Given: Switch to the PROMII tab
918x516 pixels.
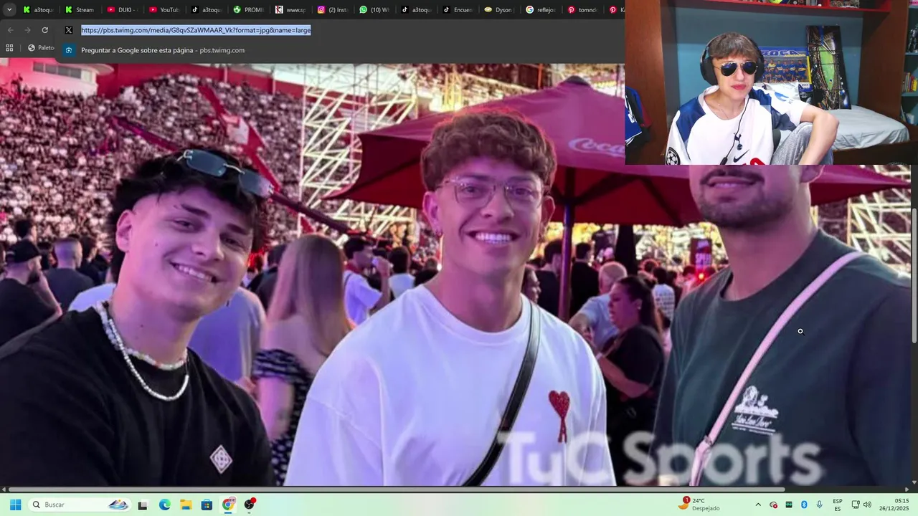Looking at the screenshot, I should (x=247, y=10).
